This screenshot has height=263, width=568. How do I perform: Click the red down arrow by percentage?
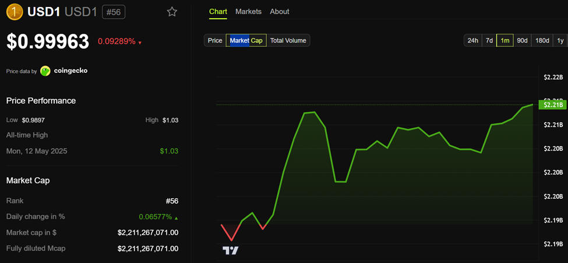[140, 43]
